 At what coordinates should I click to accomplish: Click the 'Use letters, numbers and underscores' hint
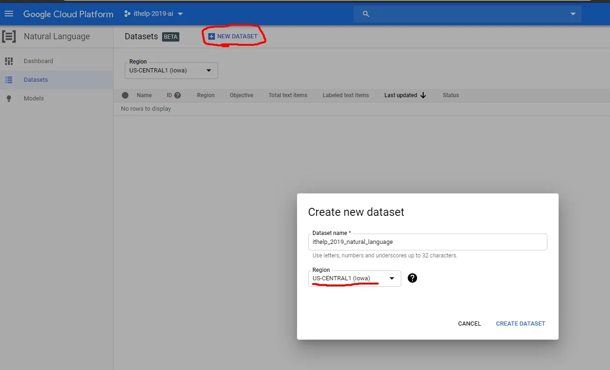coord(385,256)
